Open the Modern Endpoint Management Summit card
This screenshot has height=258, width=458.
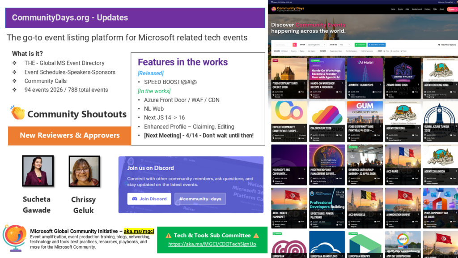[327, 165]
